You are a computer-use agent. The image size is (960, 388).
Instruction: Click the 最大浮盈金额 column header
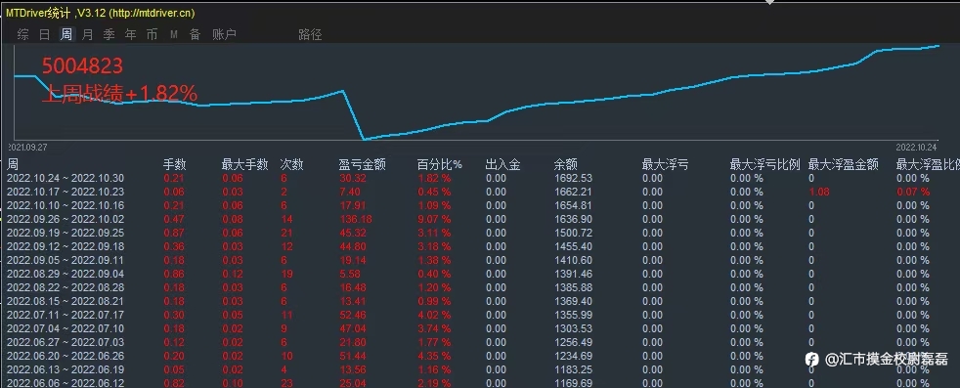point(844,164)
